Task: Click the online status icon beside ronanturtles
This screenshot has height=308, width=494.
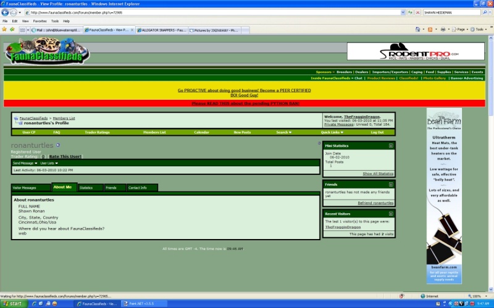Action: tap(58, 145)
